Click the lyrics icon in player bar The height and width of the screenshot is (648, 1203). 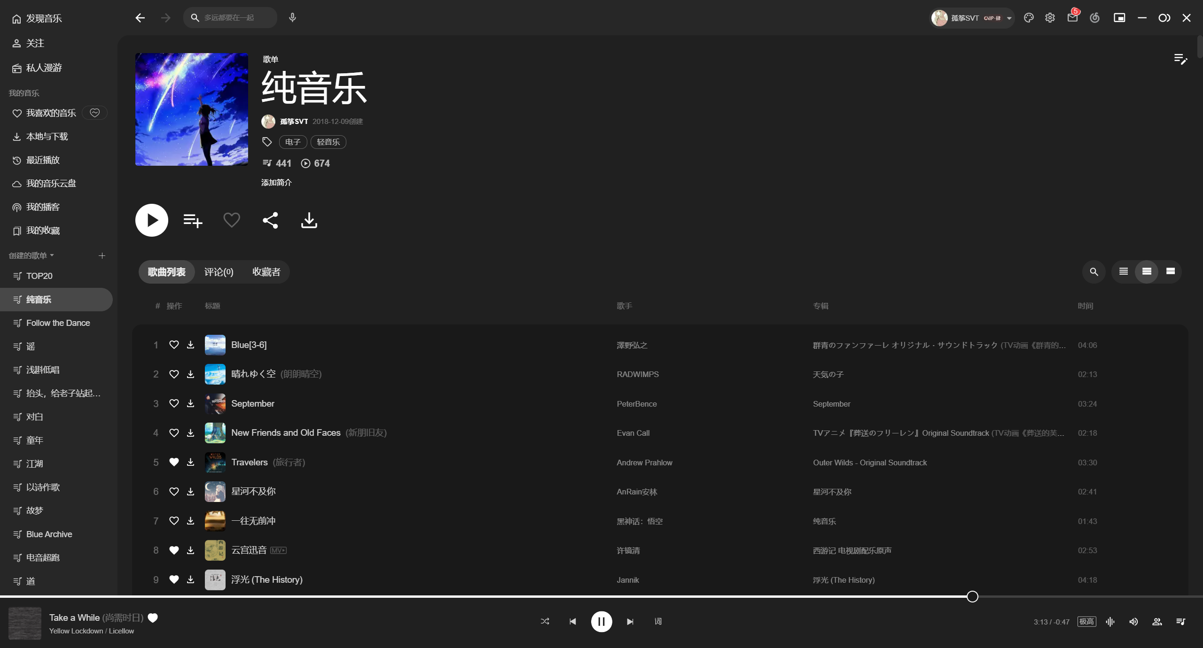coord(657,622)
